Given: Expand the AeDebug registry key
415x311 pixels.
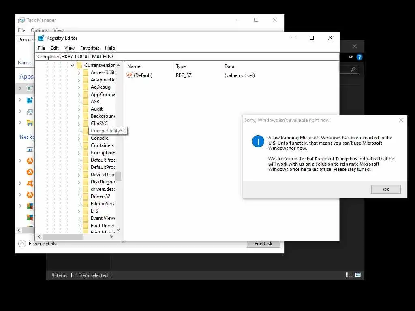Looking at the screenshot, I should coord(79,87).
